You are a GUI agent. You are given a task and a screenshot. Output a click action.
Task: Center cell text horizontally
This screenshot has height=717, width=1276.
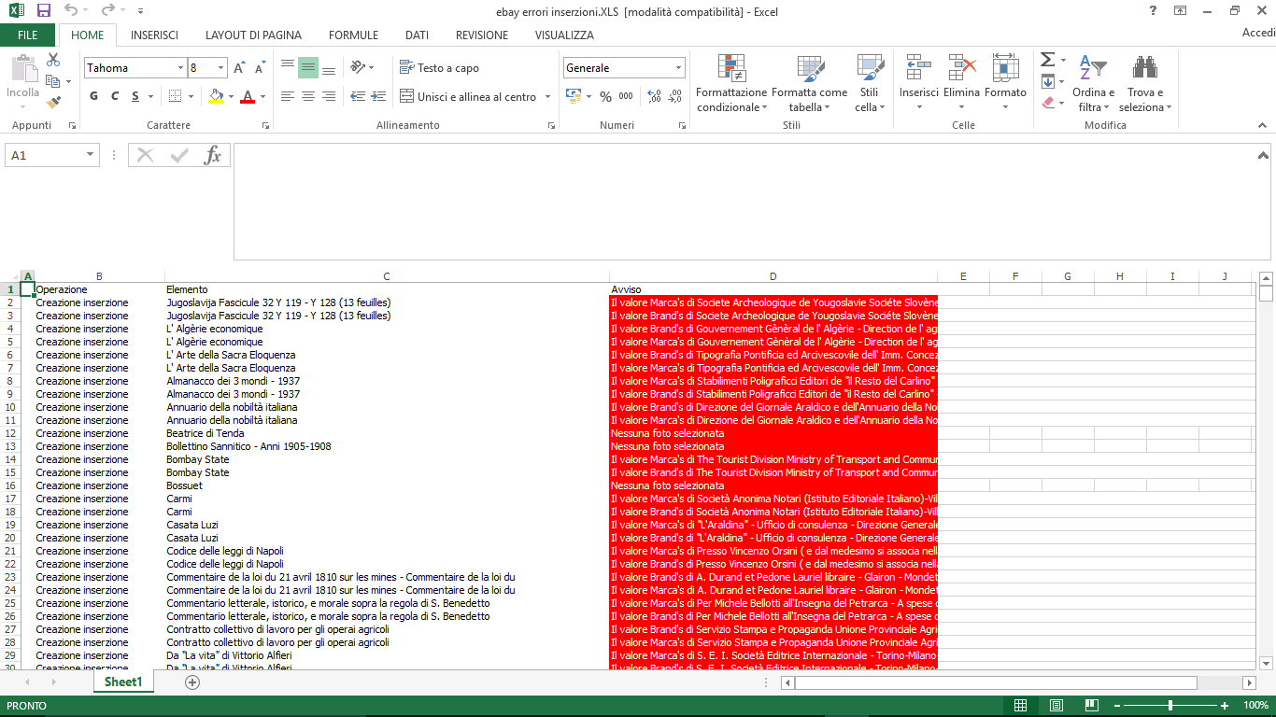[x=308, y=96]
